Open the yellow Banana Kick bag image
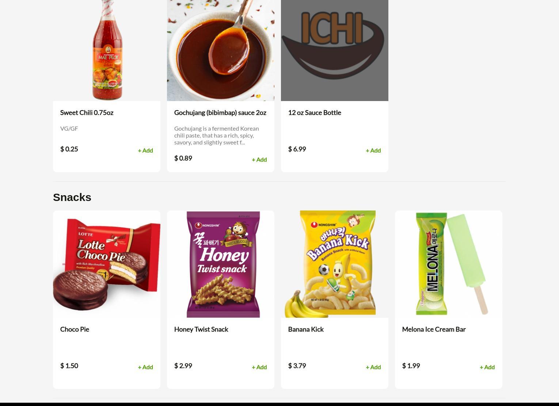Image resolution: width=559 pixels, height=406 pixels. pyautogui.click(x=335, y=264)
